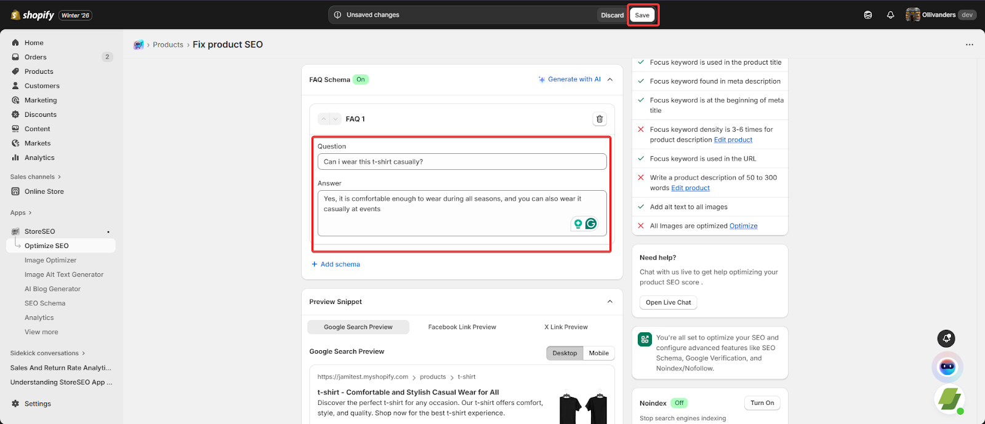
Task: Delete FAQ 1 with trash icon
Action: tap(600, 119)
